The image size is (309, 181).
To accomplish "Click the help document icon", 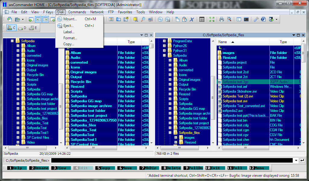I will pos(263,19).
